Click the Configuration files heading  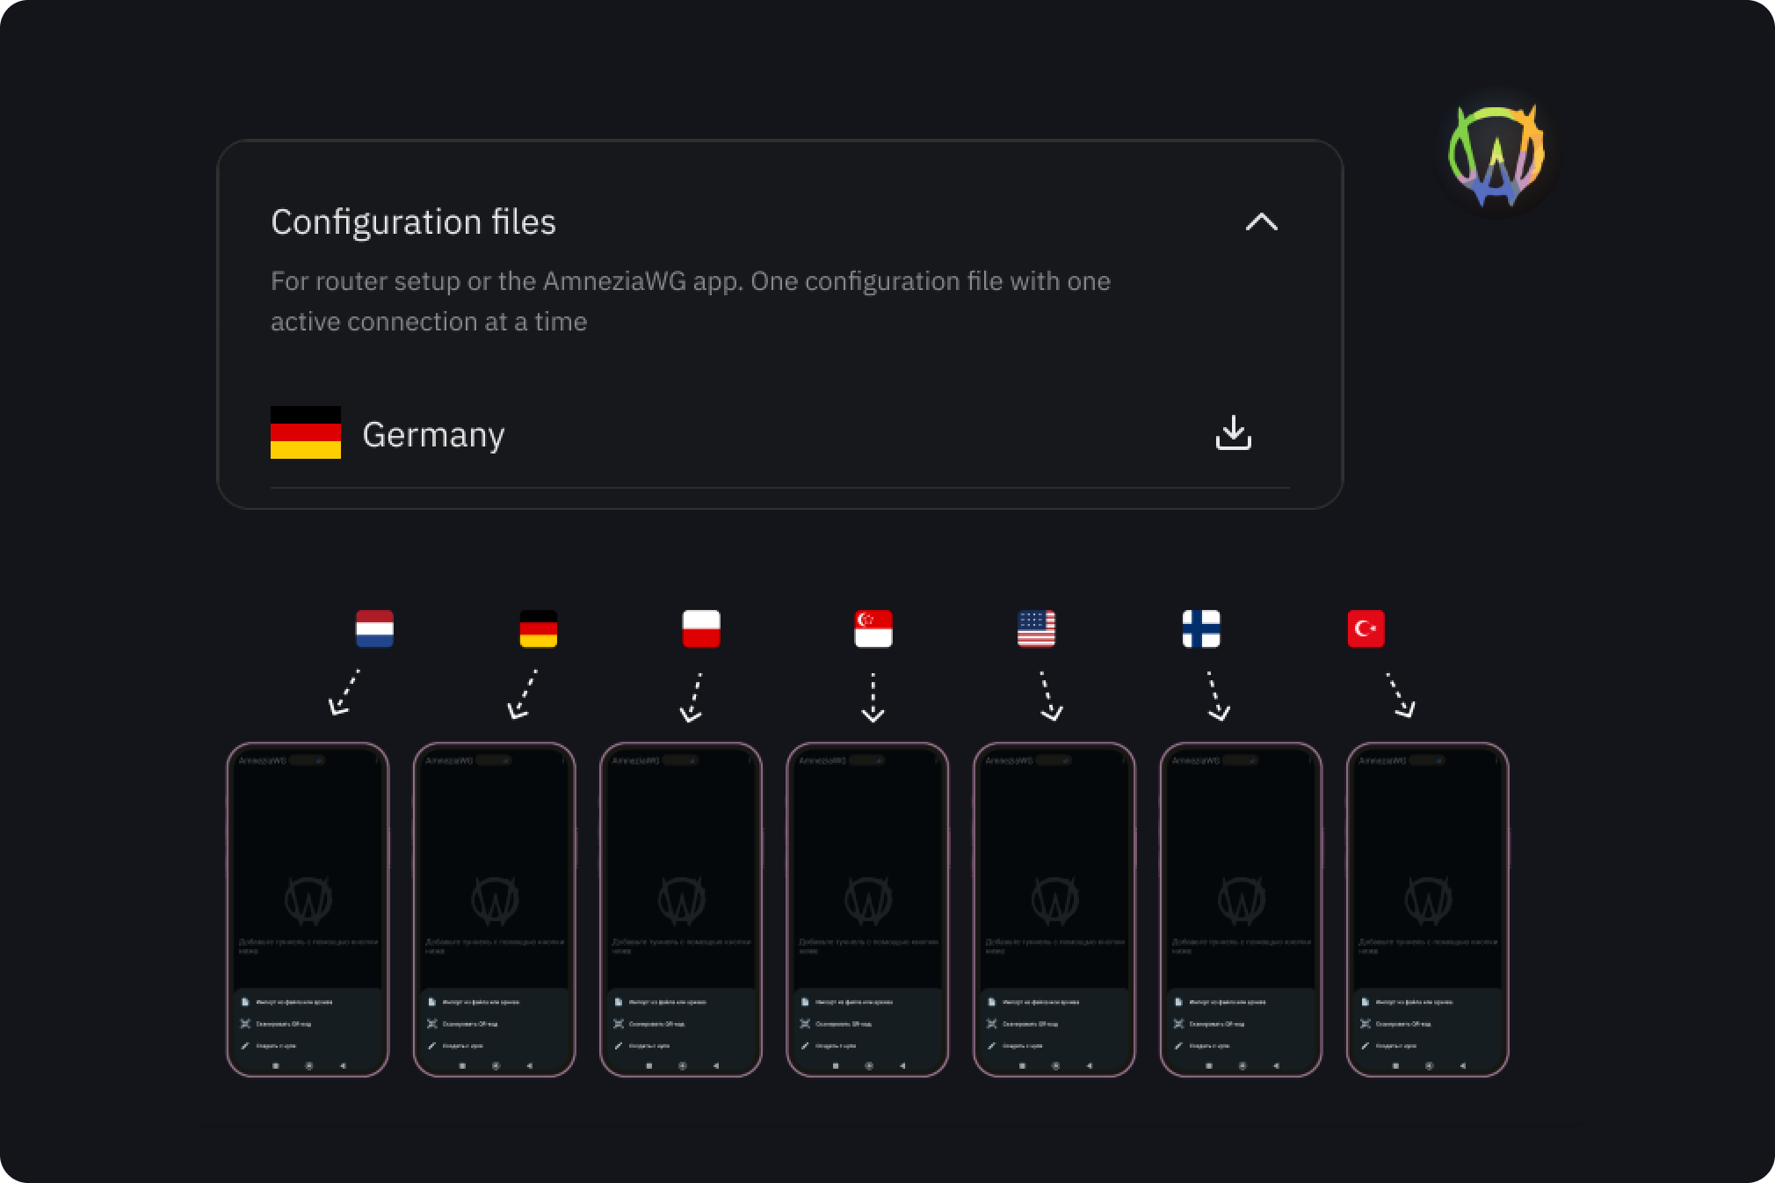[x=413, y=222]
